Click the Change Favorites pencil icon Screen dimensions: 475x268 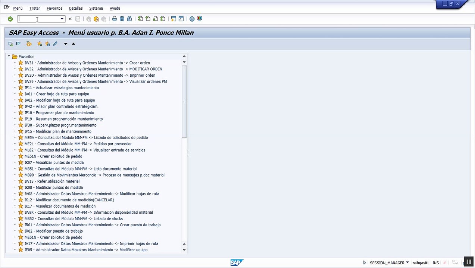[55, 44]
